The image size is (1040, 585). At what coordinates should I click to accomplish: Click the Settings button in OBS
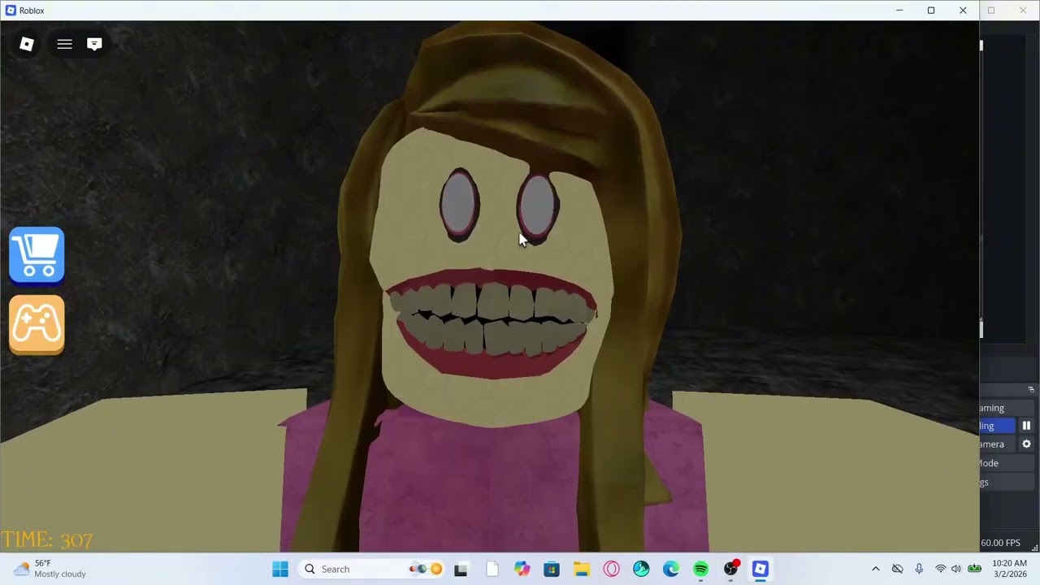[1007, 482]
